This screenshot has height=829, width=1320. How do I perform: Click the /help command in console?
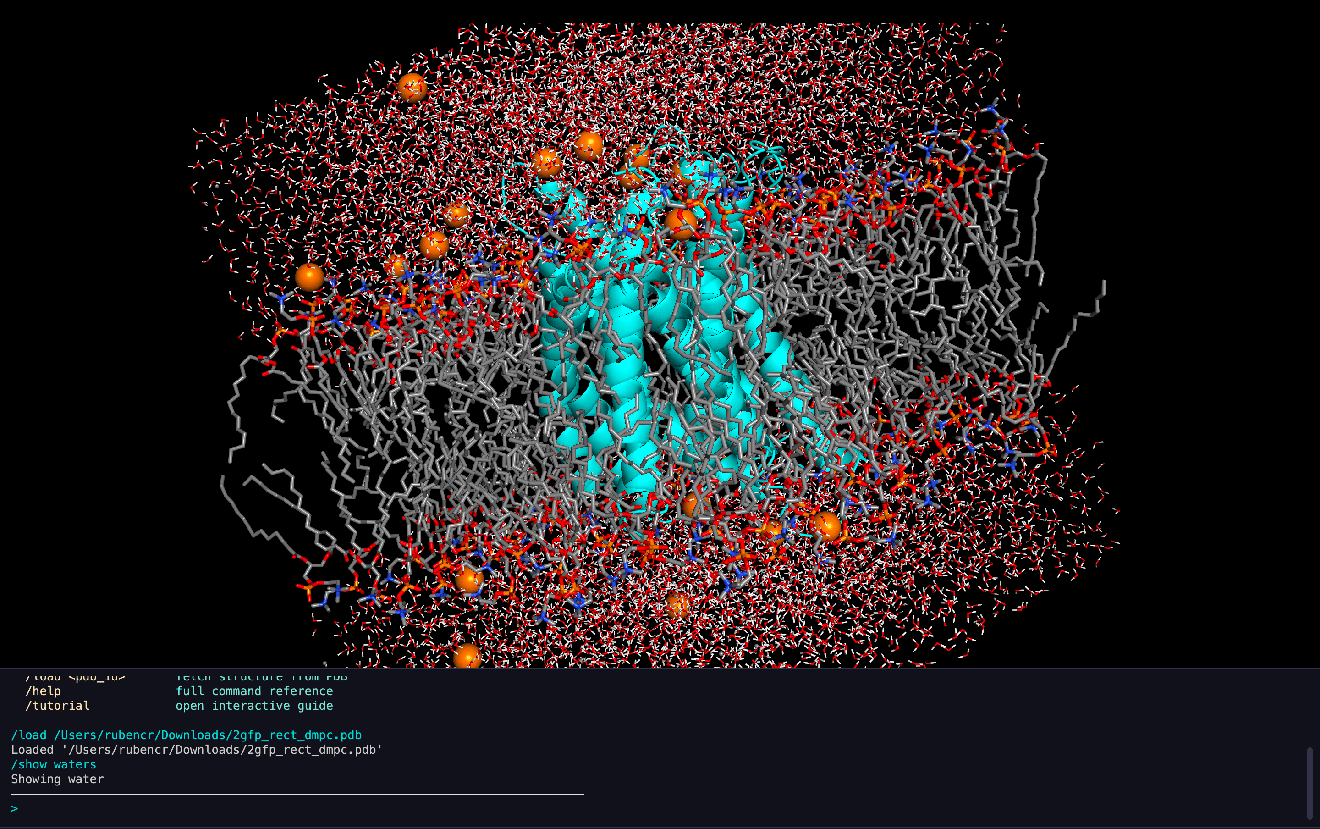coord(43,691)
